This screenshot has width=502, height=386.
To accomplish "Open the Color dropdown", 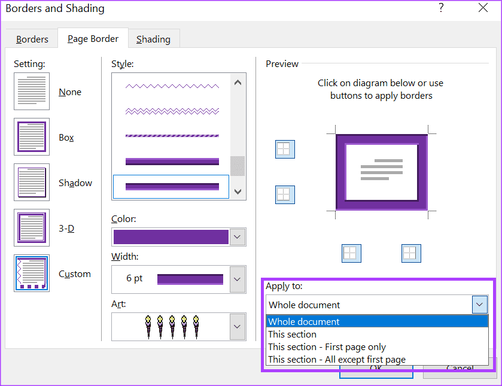I will 238,237.
